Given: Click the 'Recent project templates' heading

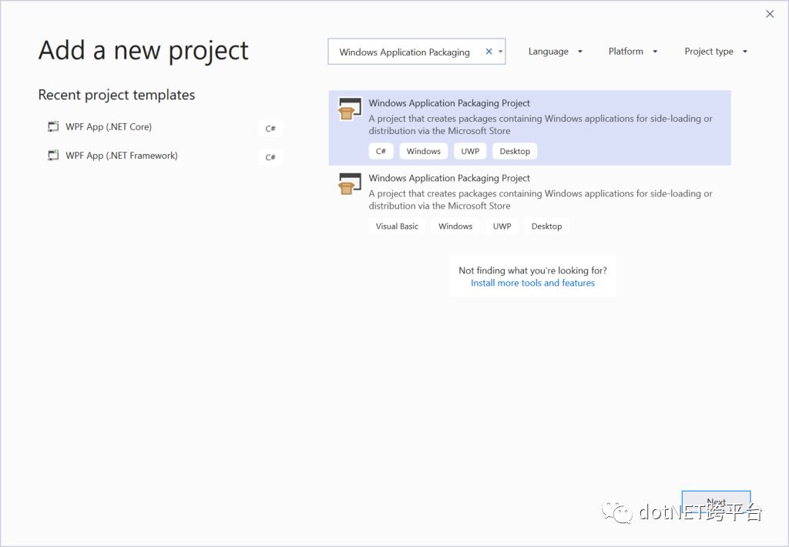Looking at the screenshot, I should [x=117, y=95].
